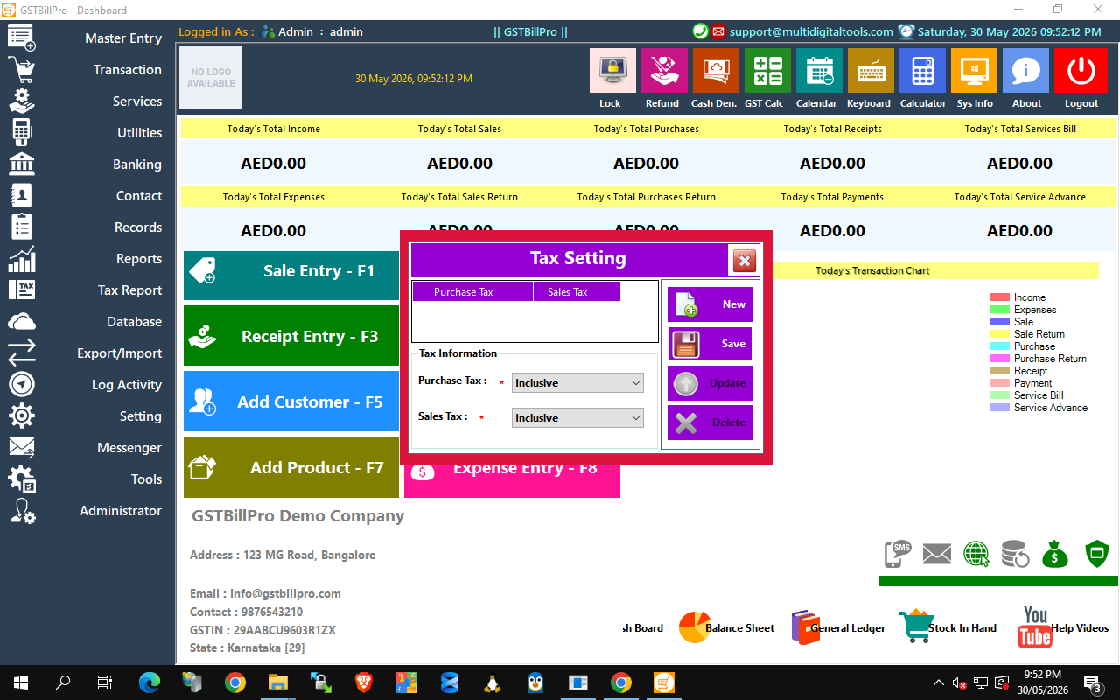Open the Services menu
Image resolution: width=1120 pixels, height=700 pixels.
tap(137, 101)
